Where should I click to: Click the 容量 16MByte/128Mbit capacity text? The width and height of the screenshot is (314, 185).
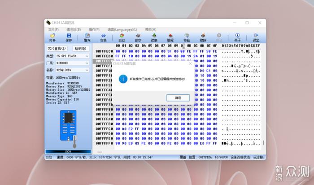pos(63,77)
